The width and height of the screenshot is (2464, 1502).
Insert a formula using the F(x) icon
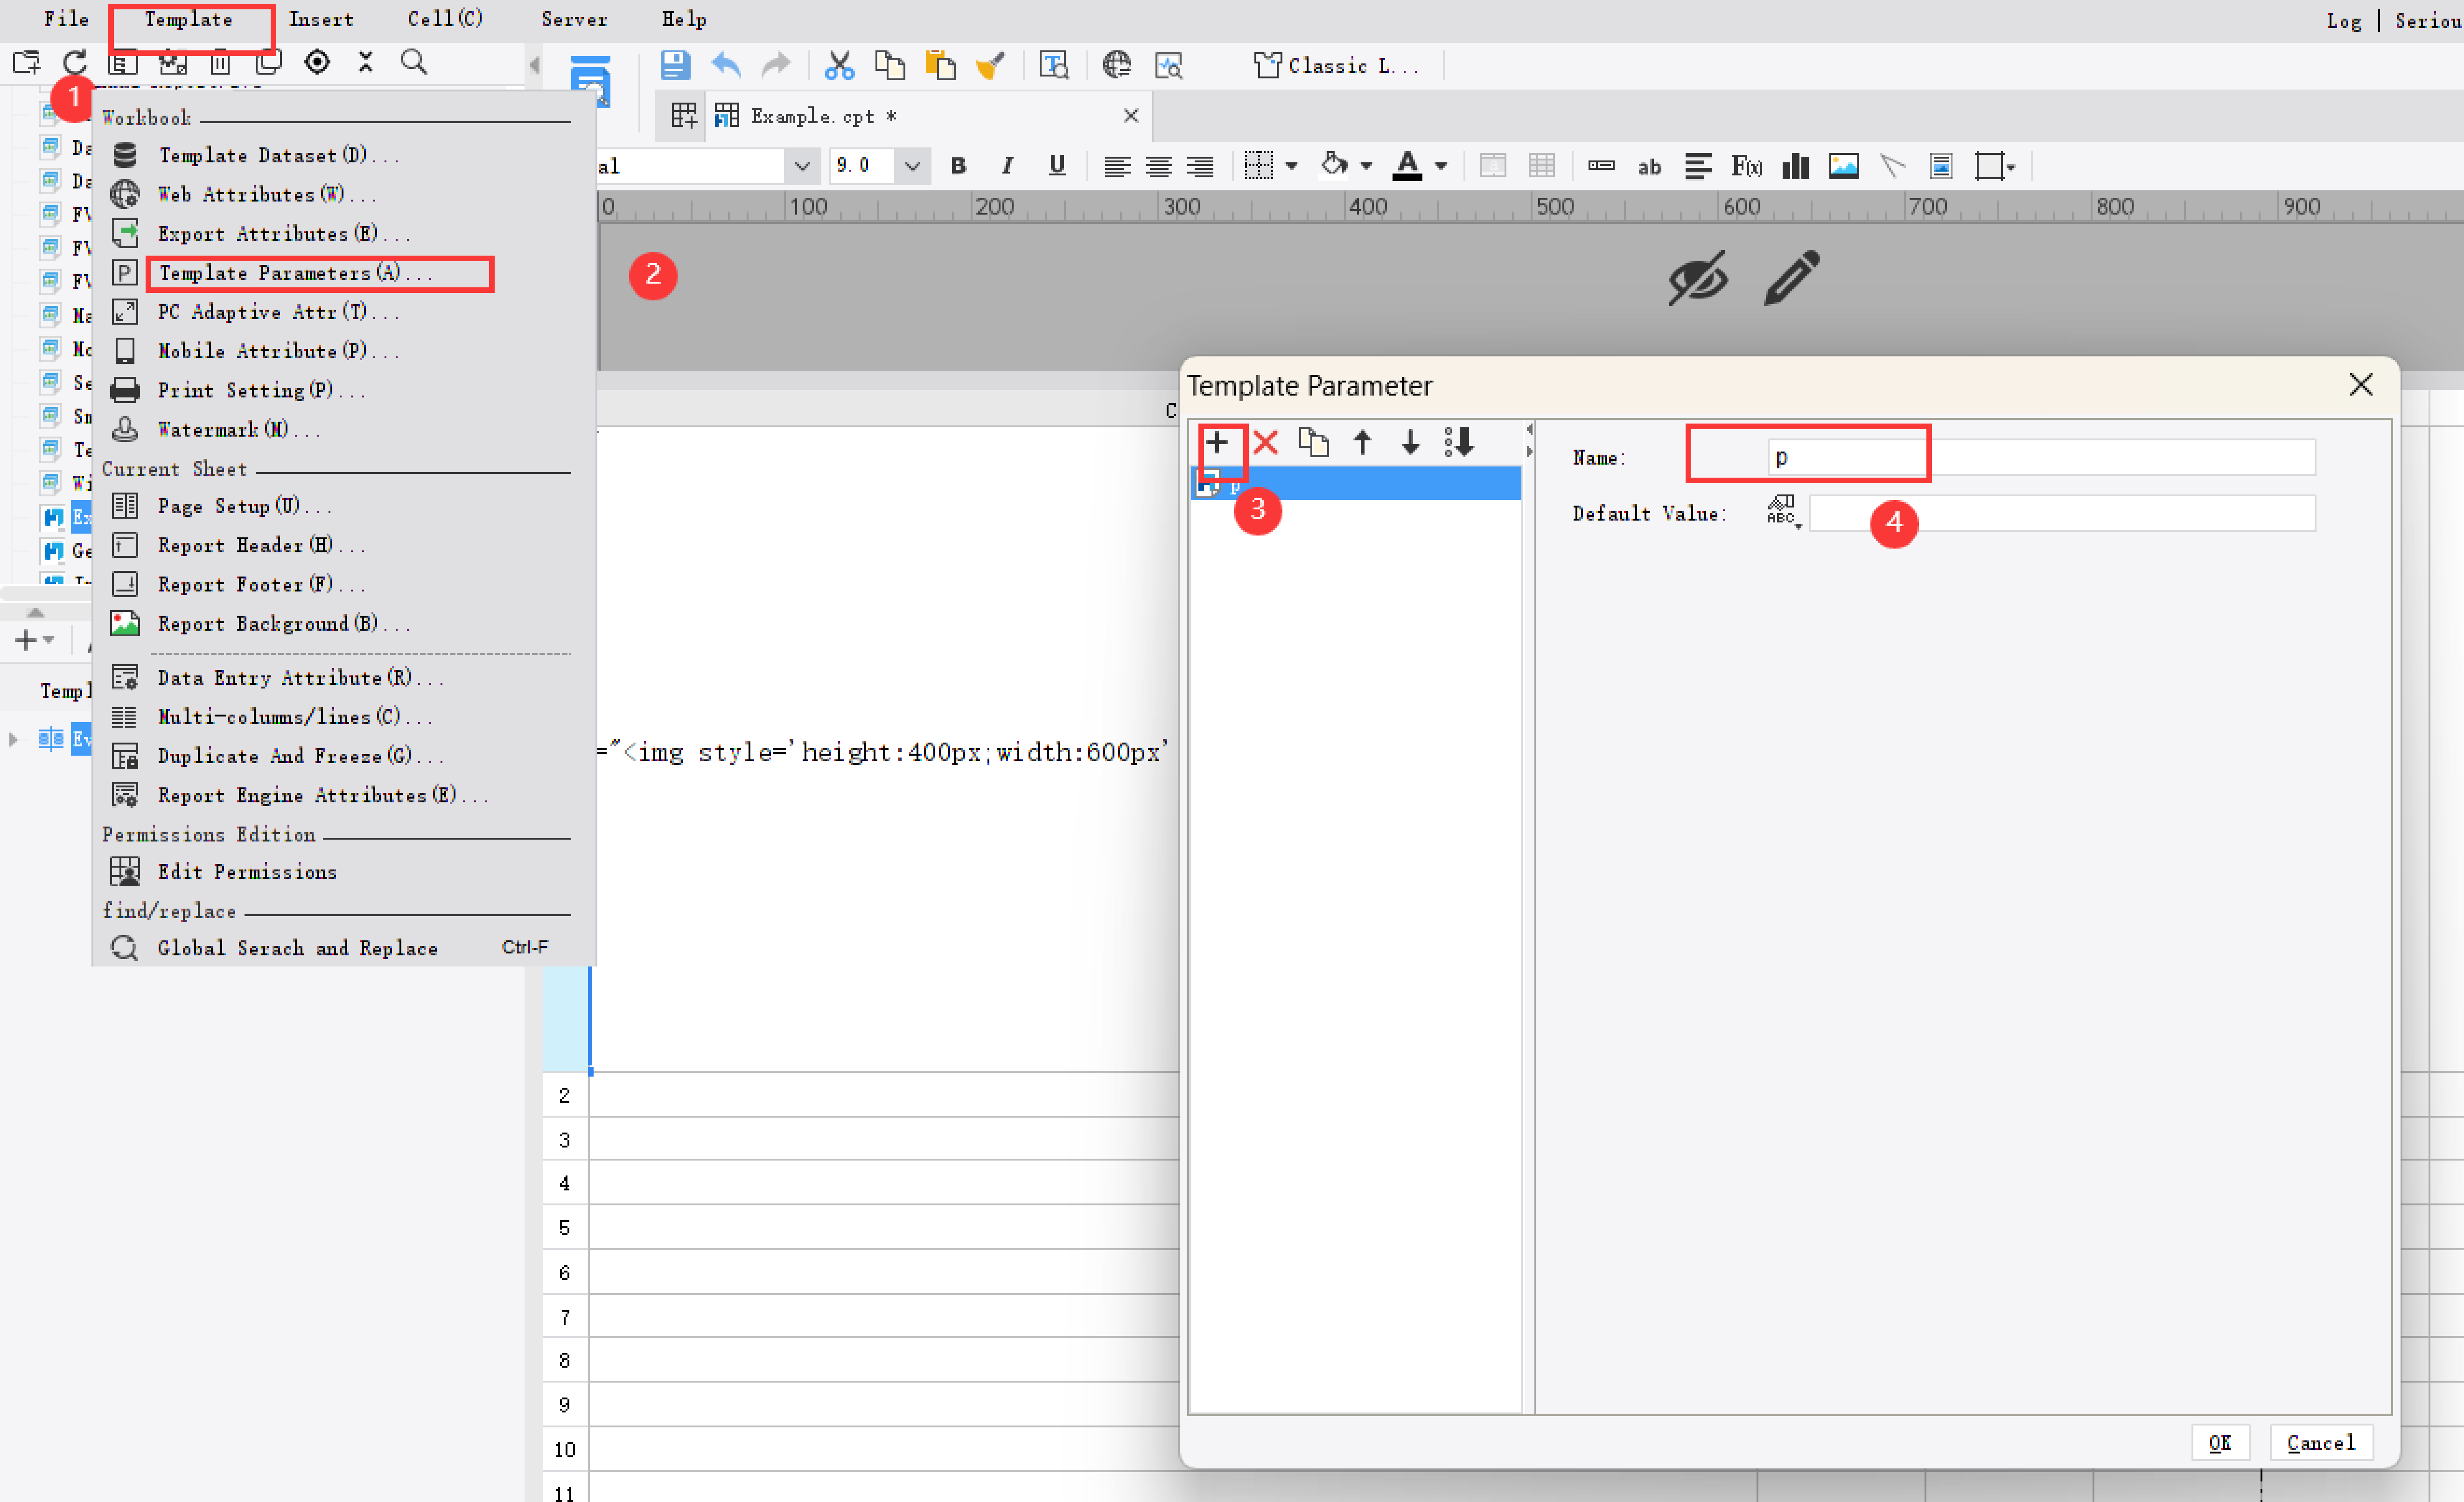click(1746, 166)
